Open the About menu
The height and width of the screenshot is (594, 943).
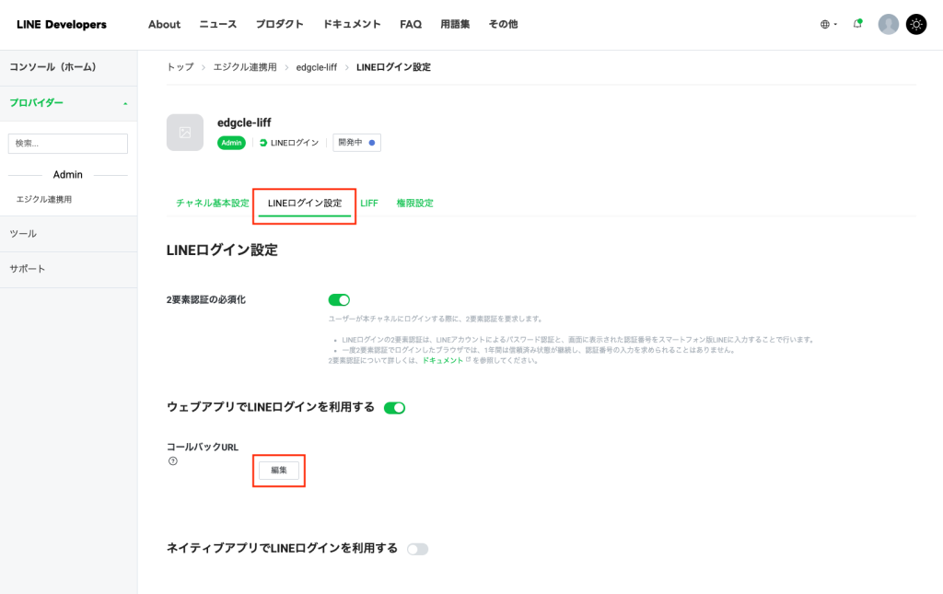point(164,25)
